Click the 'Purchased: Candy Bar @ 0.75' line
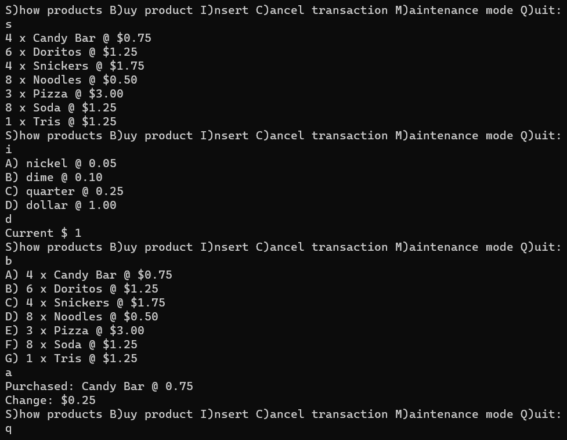567x440 pixels. [x=99, y=387]
